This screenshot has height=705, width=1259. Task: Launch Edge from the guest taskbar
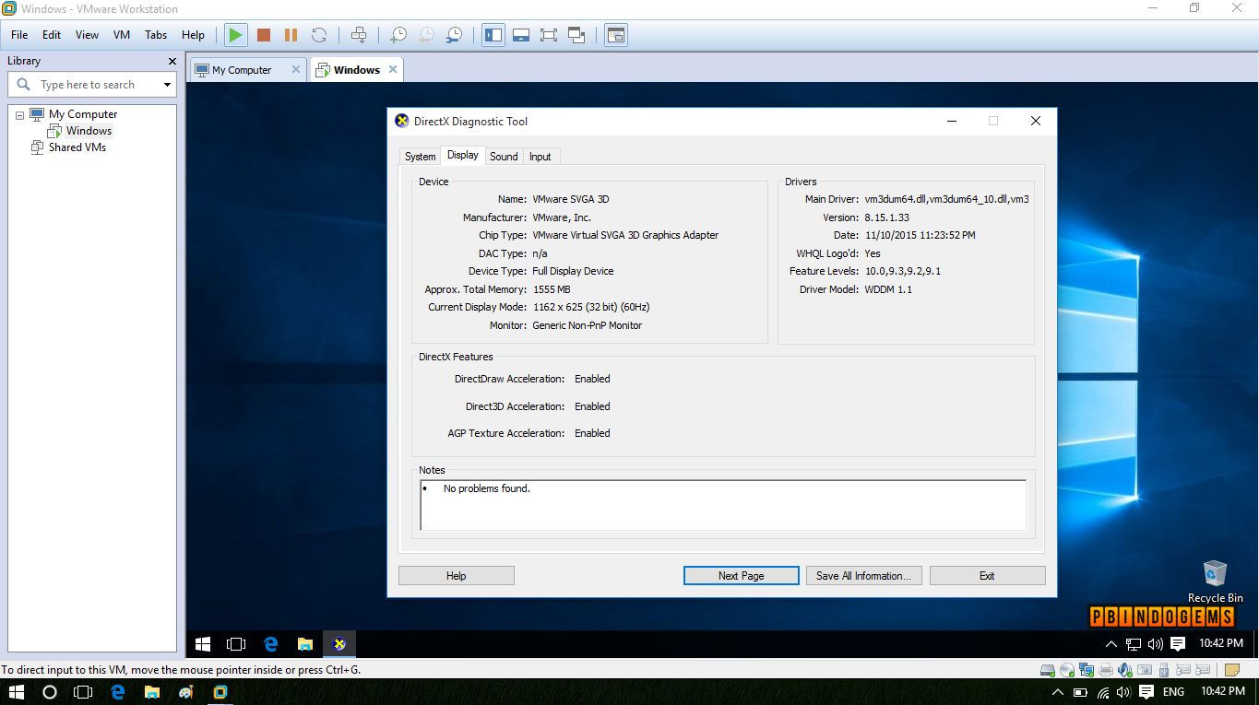tap(271, 644)
